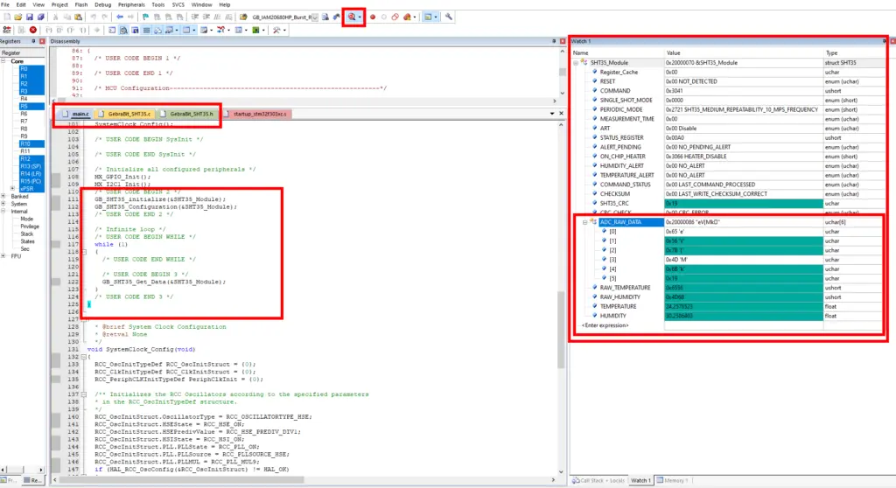Collapse SHT35_Module in Watch 1
This screenshot has height=488, width=896.
tap(576, 63)
